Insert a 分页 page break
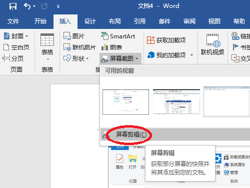This screenshot has width=250, height=188. 13,58
